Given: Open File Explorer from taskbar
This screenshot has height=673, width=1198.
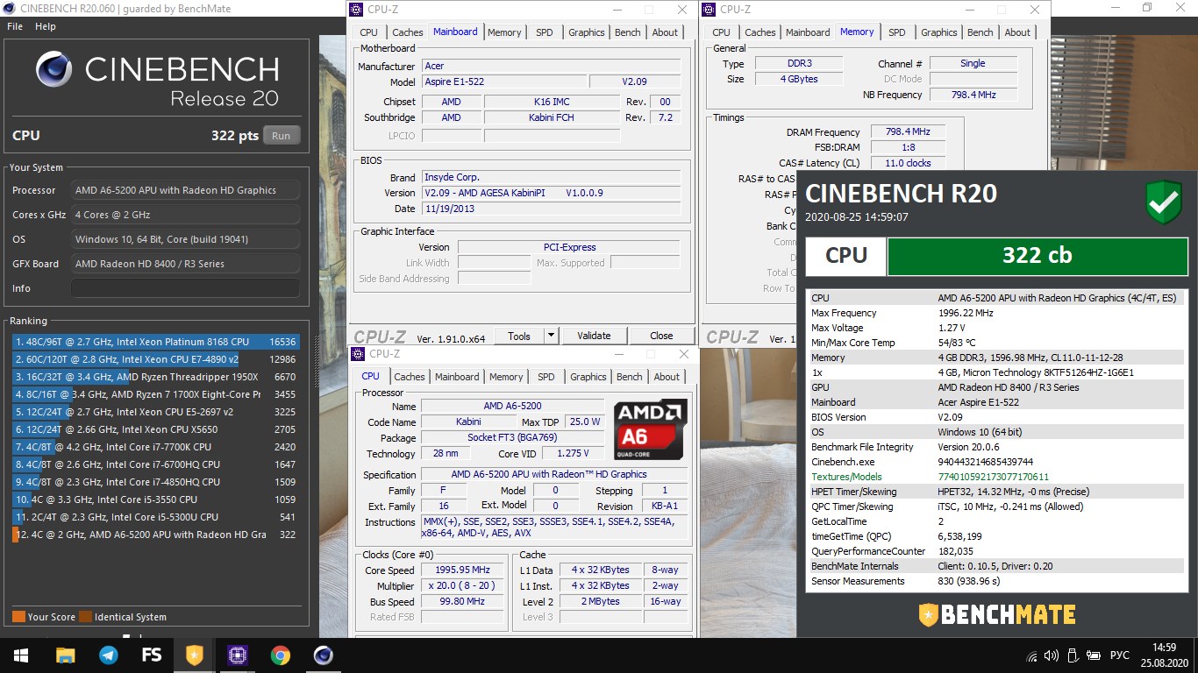Looking at the screenshot, I should [65, 655].
